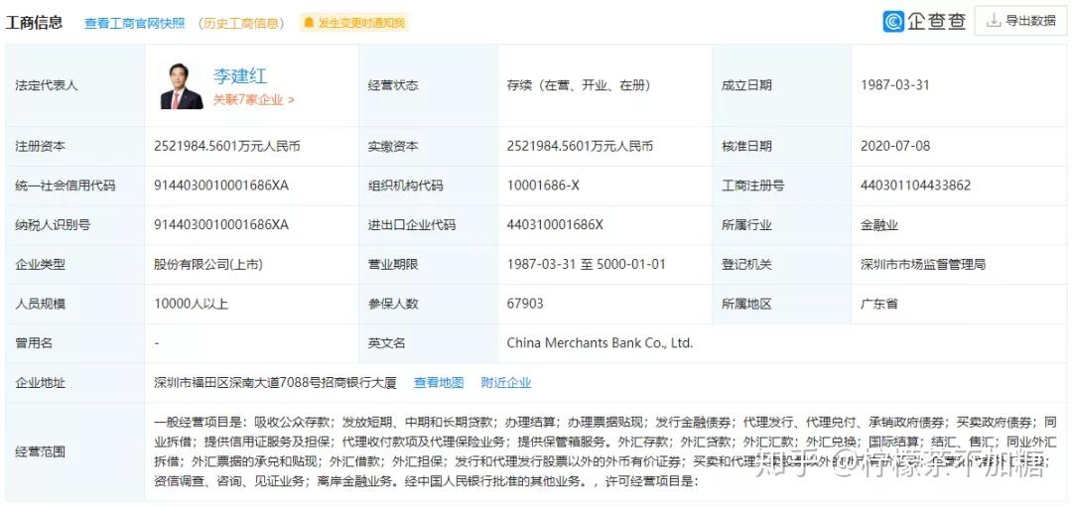The width and height of the screenshot is (1072, 507).
Task: Open 附近企业 link
Action: click(x=506, y=383)
